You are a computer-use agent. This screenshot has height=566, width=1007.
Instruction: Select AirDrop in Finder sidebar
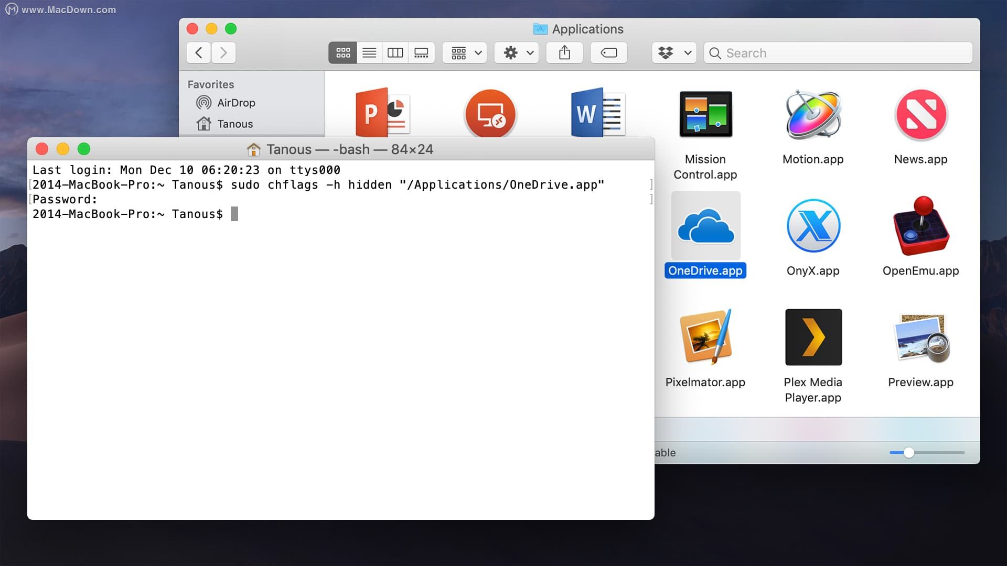226,103
